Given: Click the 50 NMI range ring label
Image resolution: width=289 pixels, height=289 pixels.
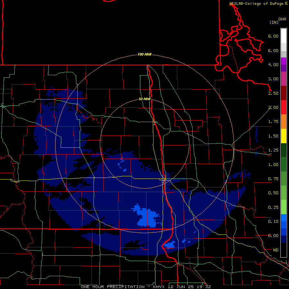Looking at the screenshot, I should pyautogui.click(x=144, y=99).
